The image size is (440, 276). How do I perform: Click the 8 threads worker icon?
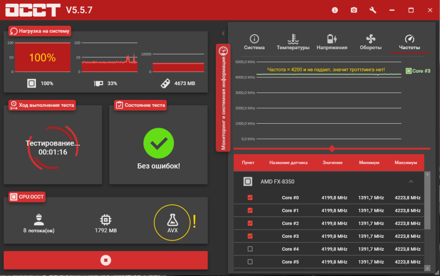(39, 219)
